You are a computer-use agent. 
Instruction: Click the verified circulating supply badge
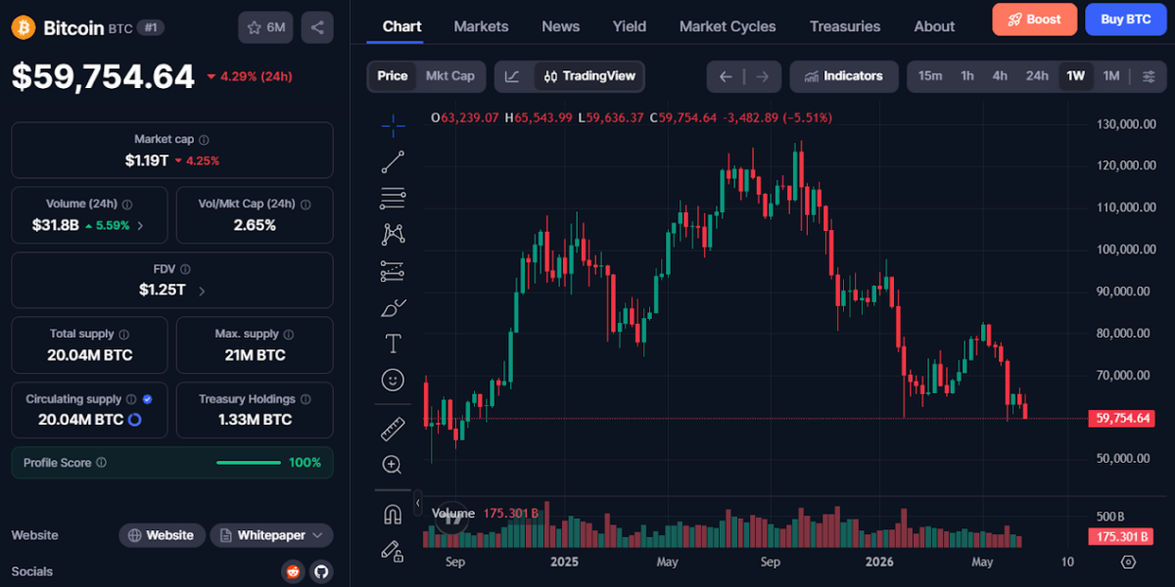coord(147,399)
